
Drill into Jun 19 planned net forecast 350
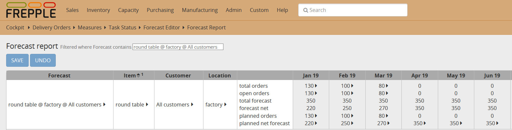pyautogui.click(x=497, y=123)
